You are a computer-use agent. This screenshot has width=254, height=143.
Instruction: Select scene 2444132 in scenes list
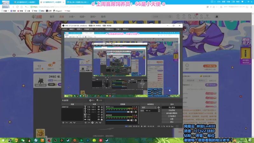point(72,107)
